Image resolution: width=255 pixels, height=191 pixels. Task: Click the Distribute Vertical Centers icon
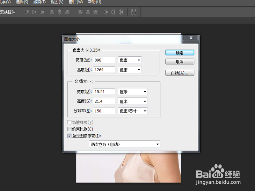coord(88,12)
